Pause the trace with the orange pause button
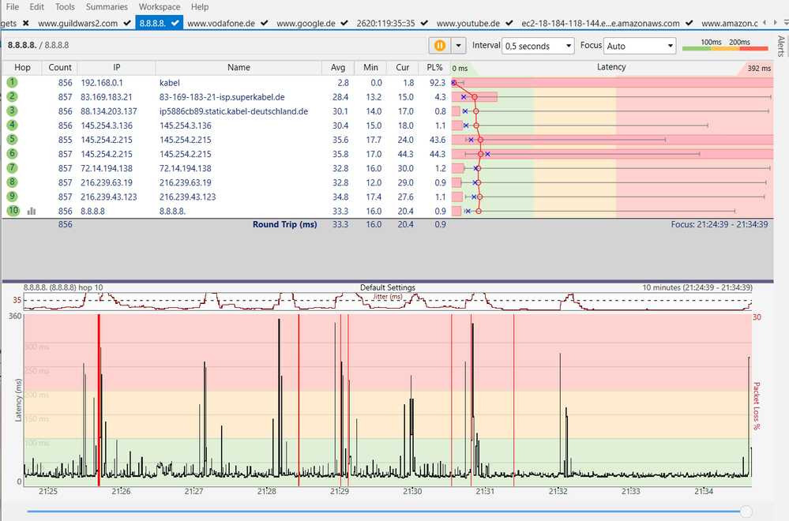Viewport: 789px width, 521px height. [439, 46]
